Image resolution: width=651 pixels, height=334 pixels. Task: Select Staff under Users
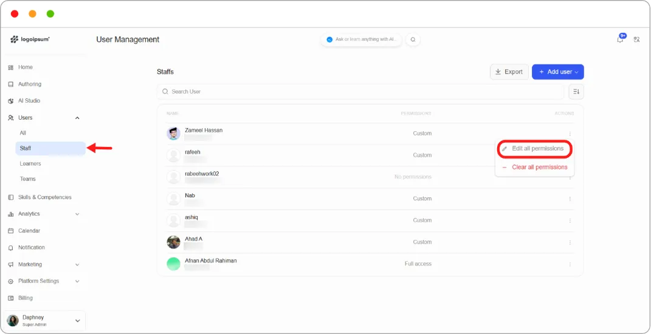(x=50, y=148)
